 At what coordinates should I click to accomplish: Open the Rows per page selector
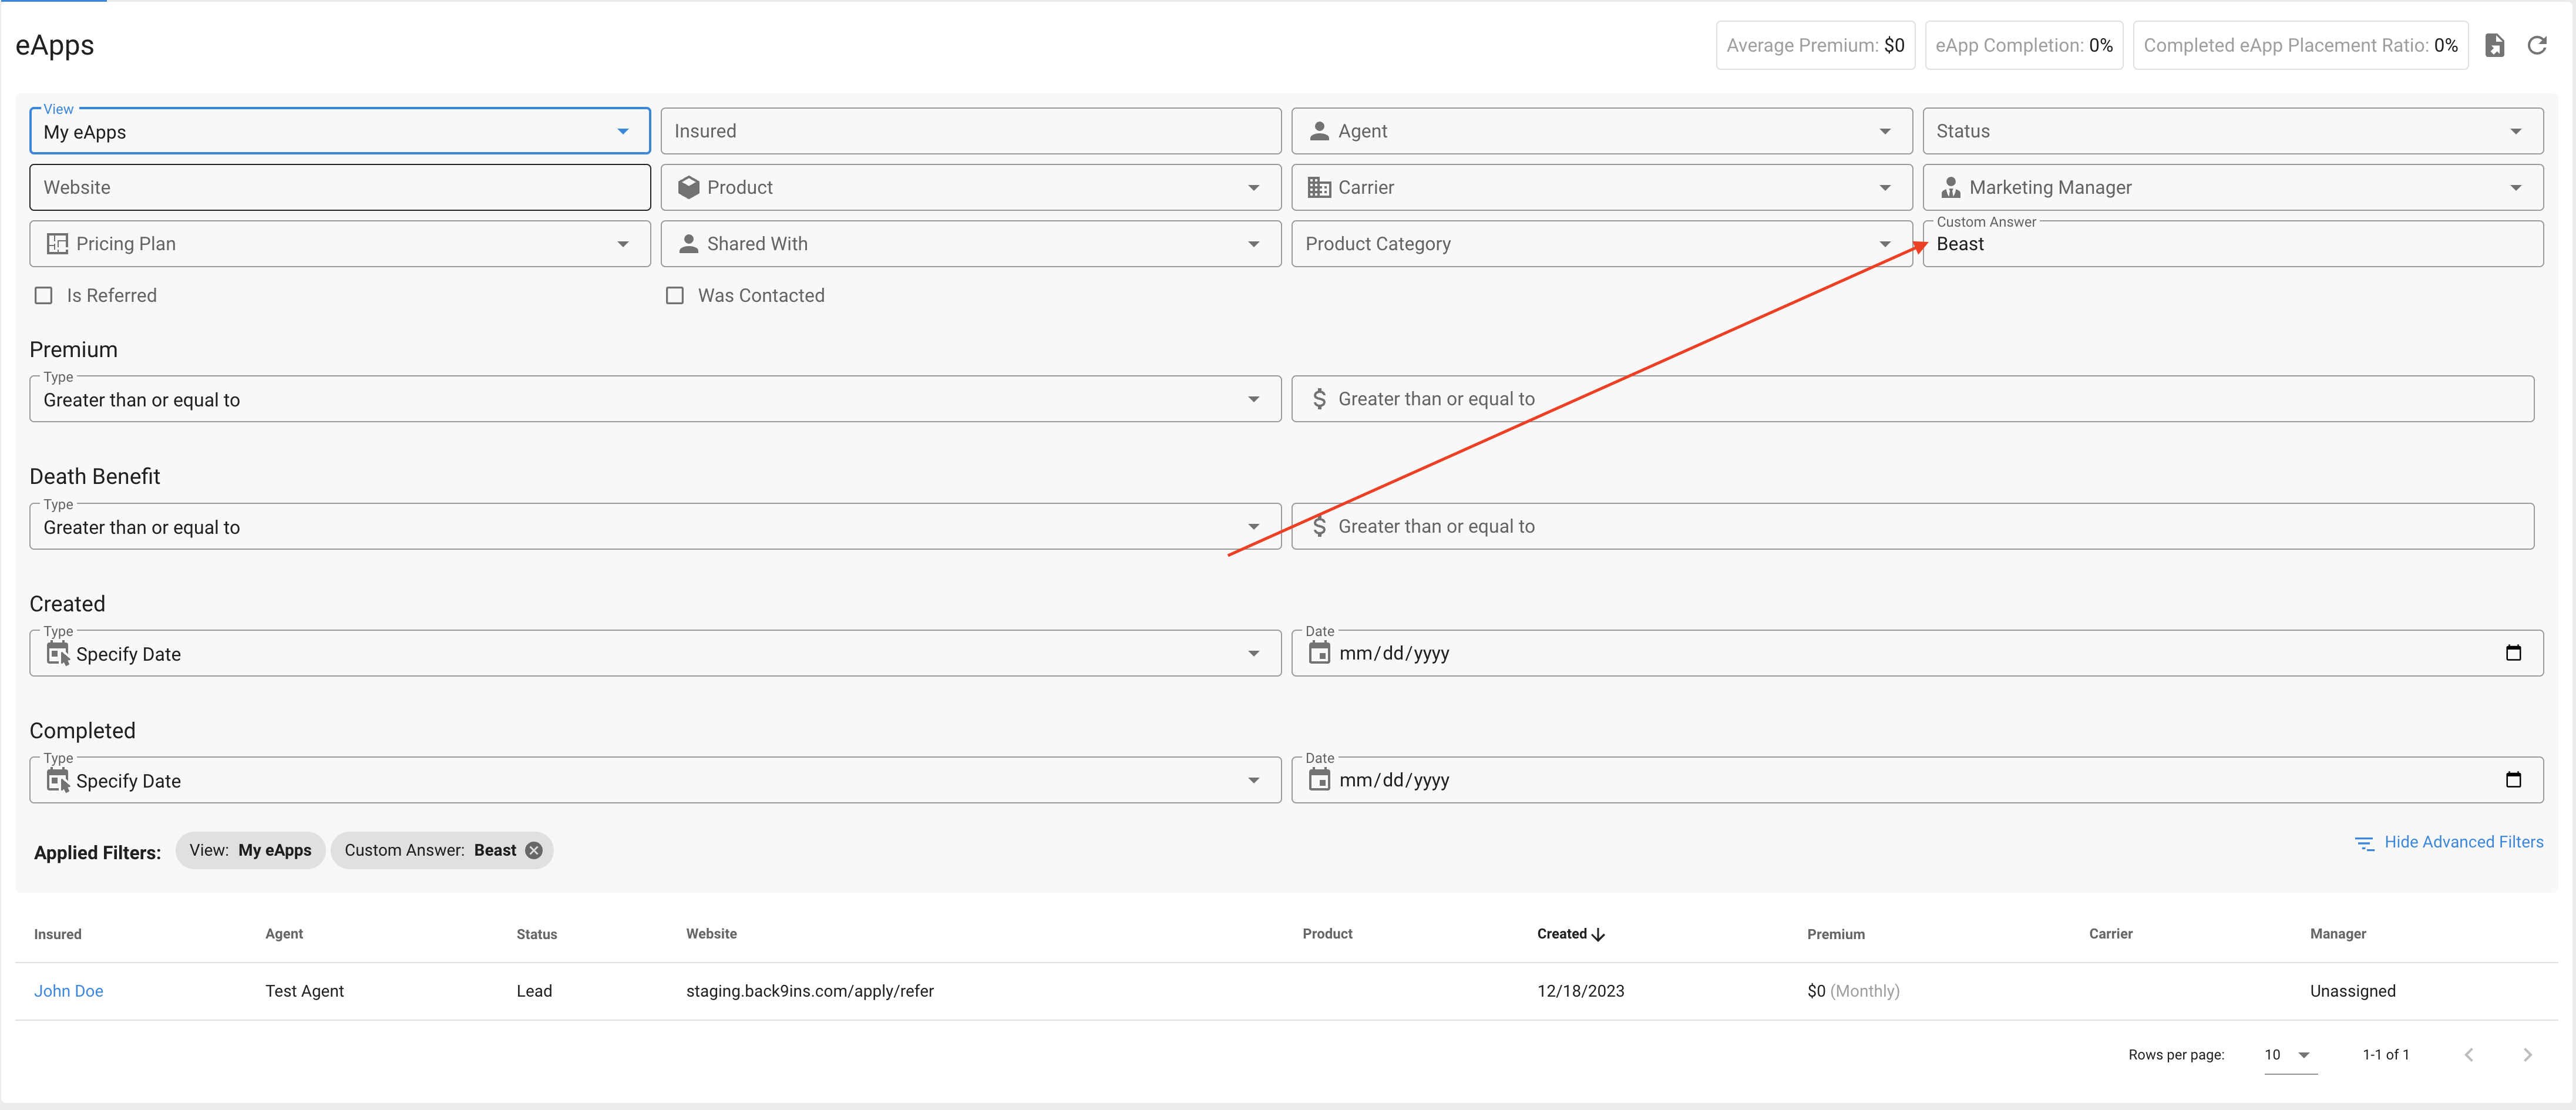[x=2289, y=1054]
